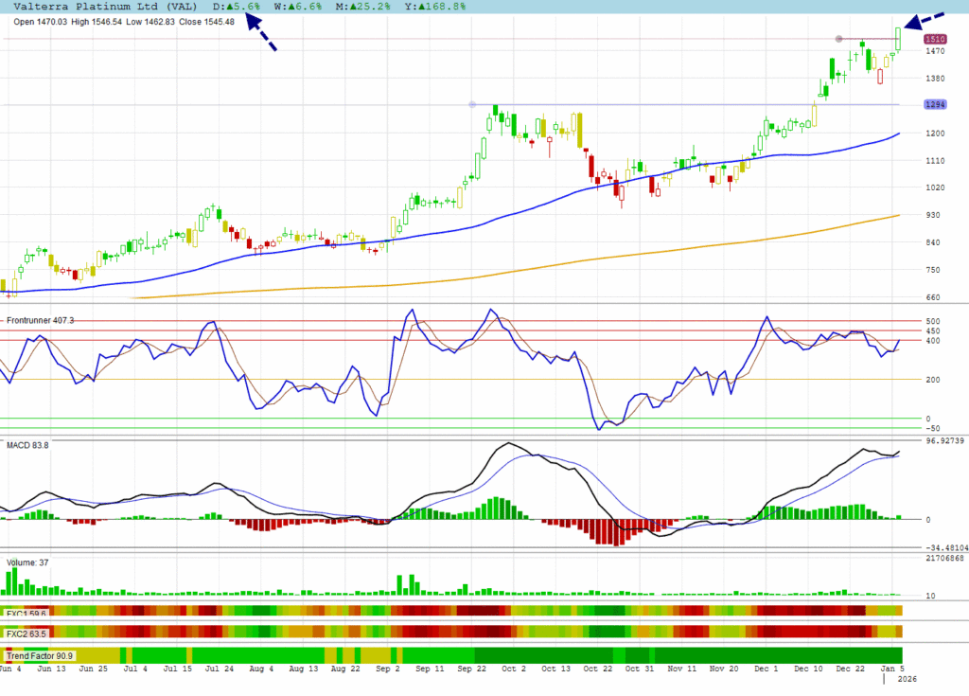Viewport: 969px width, 696px height.
Task: Click the FXC1 59.6 heat strip label
Action: [x=27, y=613]
